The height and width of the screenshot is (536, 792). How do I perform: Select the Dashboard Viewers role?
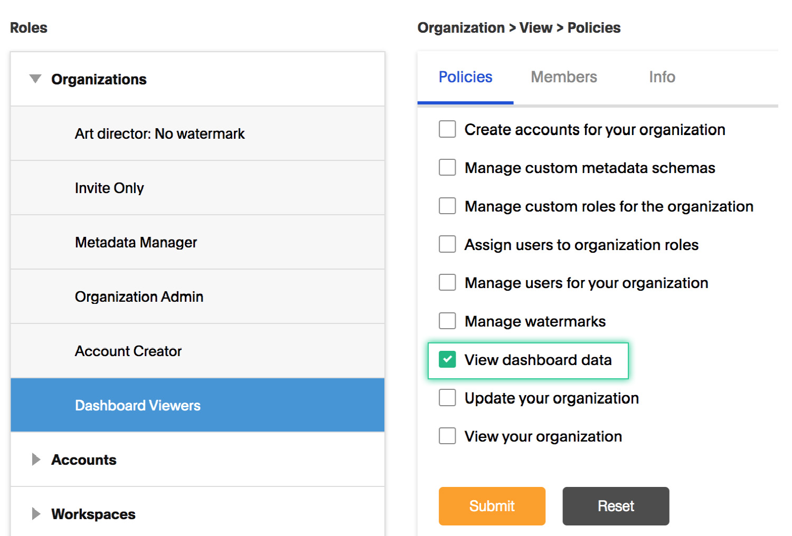(x=197, y=405)
